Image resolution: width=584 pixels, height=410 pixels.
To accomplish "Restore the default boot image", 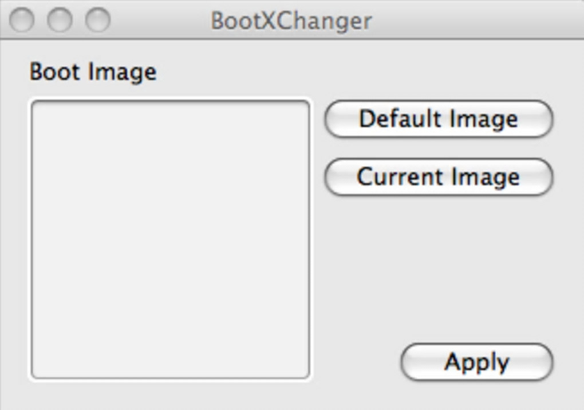I will [x=439, y=119].
